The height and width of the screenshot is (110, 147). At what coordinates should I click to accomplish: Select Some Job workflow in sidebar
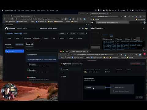15,51
